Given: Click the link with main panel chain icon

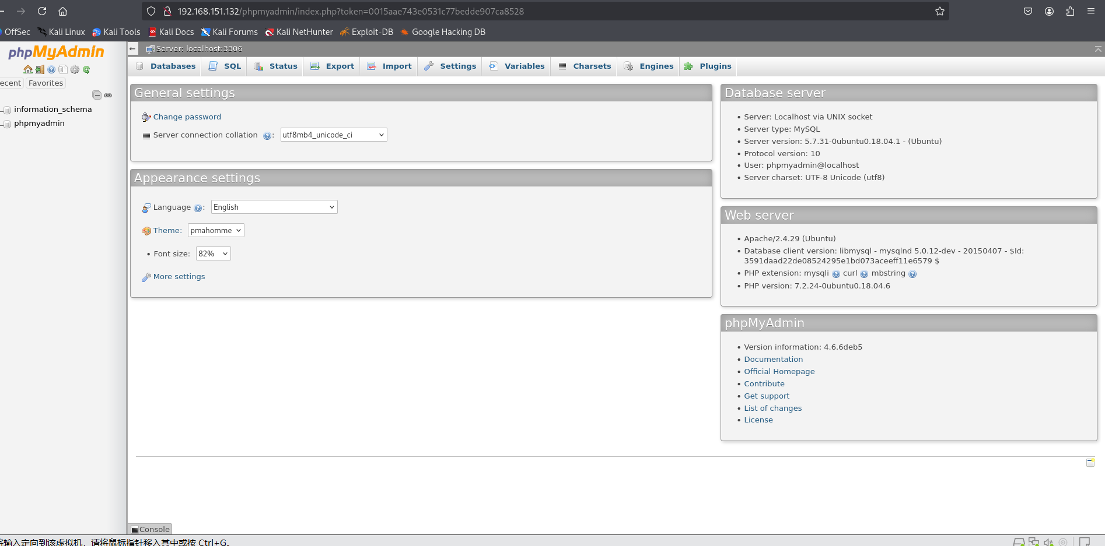Looking at the screenshot, I should tap(108, 95).
